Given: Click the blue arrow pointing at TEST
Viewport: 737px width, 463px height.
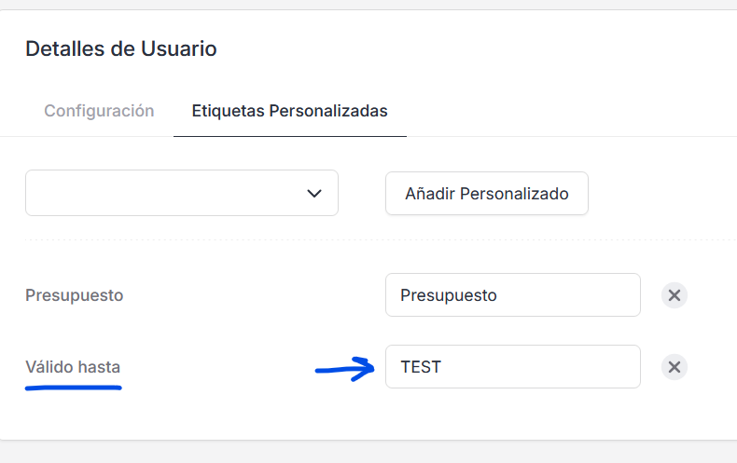Looking at the screenshot, I should 345,369.
